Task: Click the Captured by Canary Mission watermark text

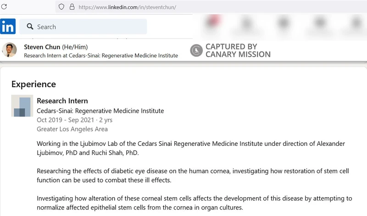Action: point(238,50)
